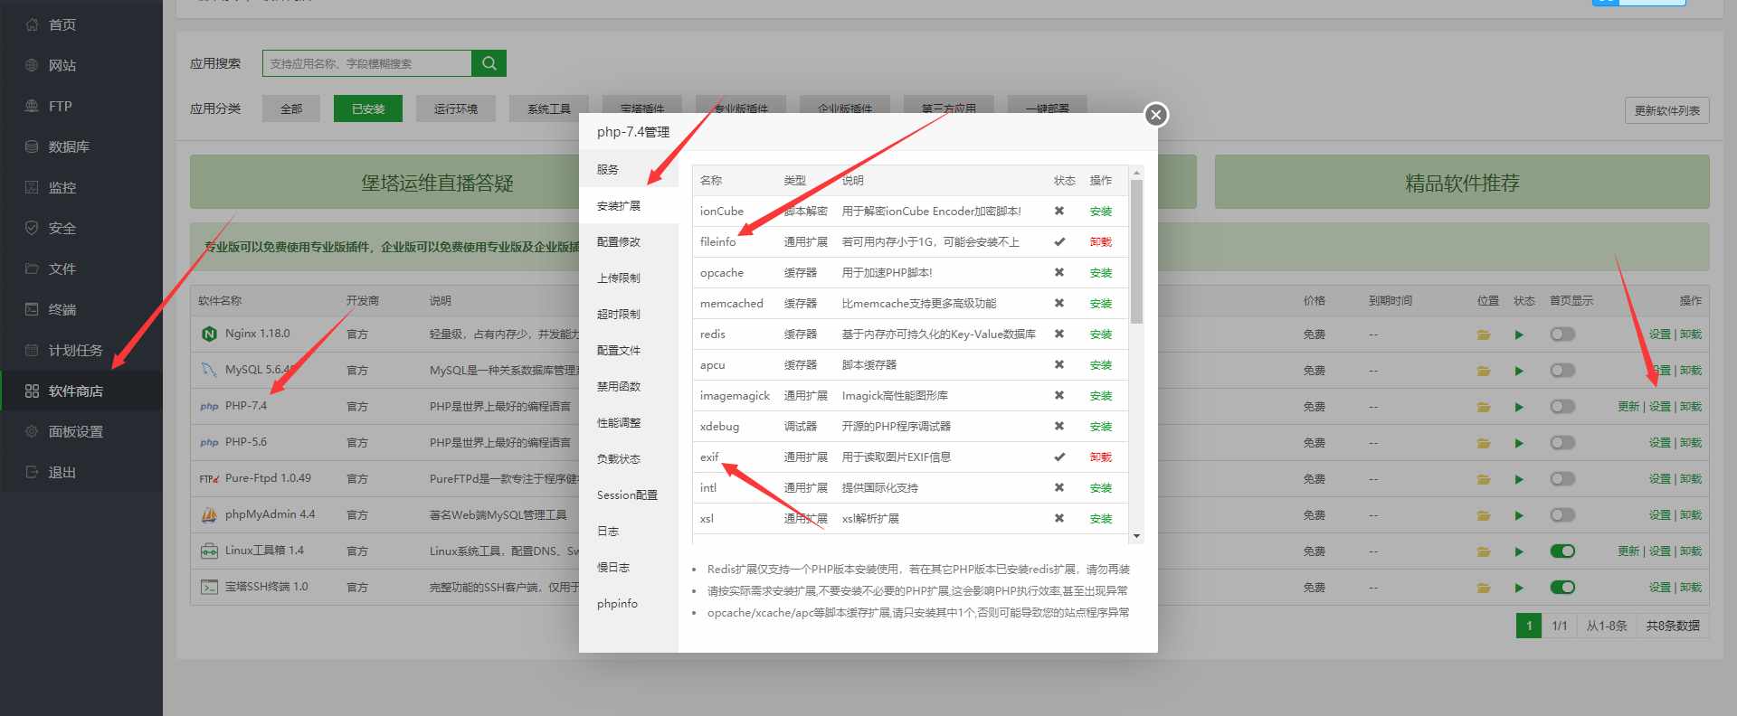
Task: Toggle homepage display for Pure-Ftpd
Action: tap(1562, 478)
